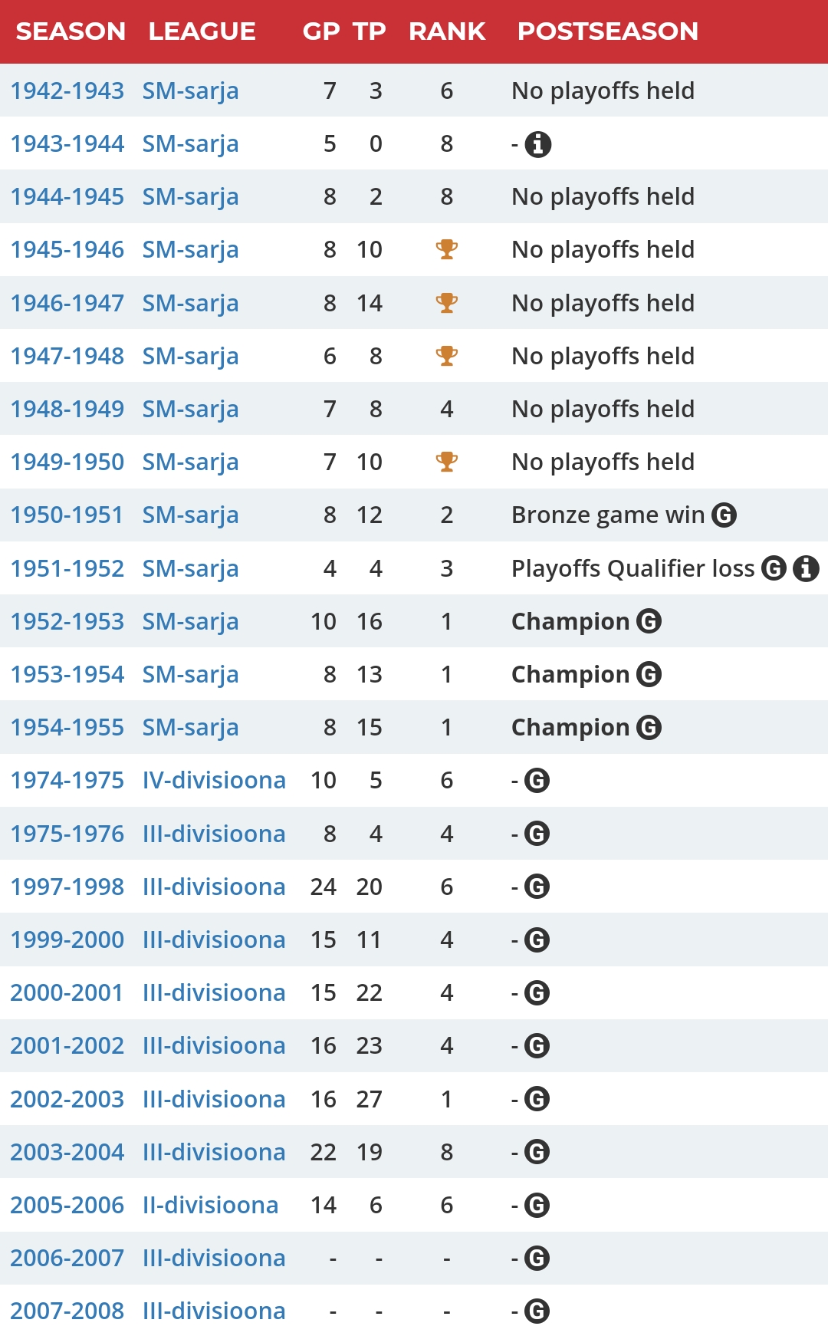Click the G icon next to Bronze game win
This screenshot has width=828, height=1336.
pyautogui.click(x=724, y=515)
